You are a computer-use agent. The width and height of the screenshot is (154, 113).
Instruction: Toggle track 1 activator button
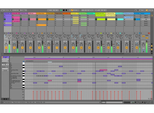pos(6,48)
